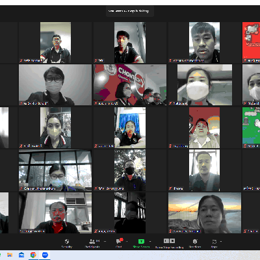Select the blue curtain background video tile
260x260 pixels.
tap(130, 127)
